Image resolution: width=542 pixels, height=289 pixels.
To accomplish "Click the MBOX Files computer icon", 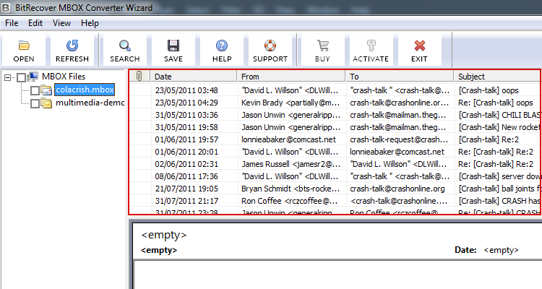I will pyautogui.click(x=33, y=77).
